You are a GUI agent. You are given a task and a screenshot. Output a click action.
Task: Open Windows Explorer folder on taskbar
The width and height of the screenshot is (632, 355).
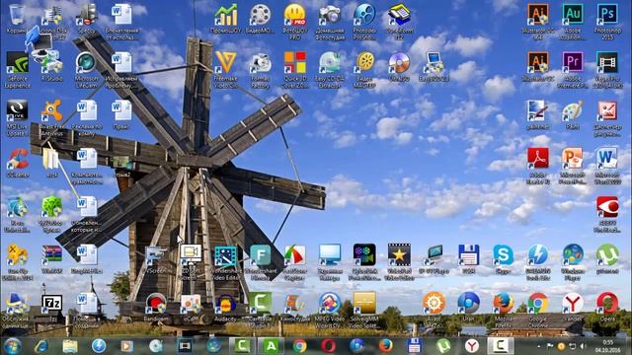pos(70,346)
